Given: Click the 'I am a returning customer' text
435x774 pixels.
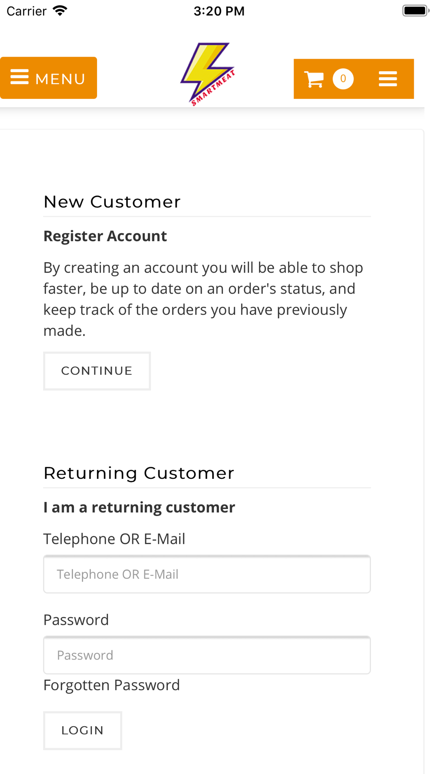Looking at the screenshot, I should [139, 507].
